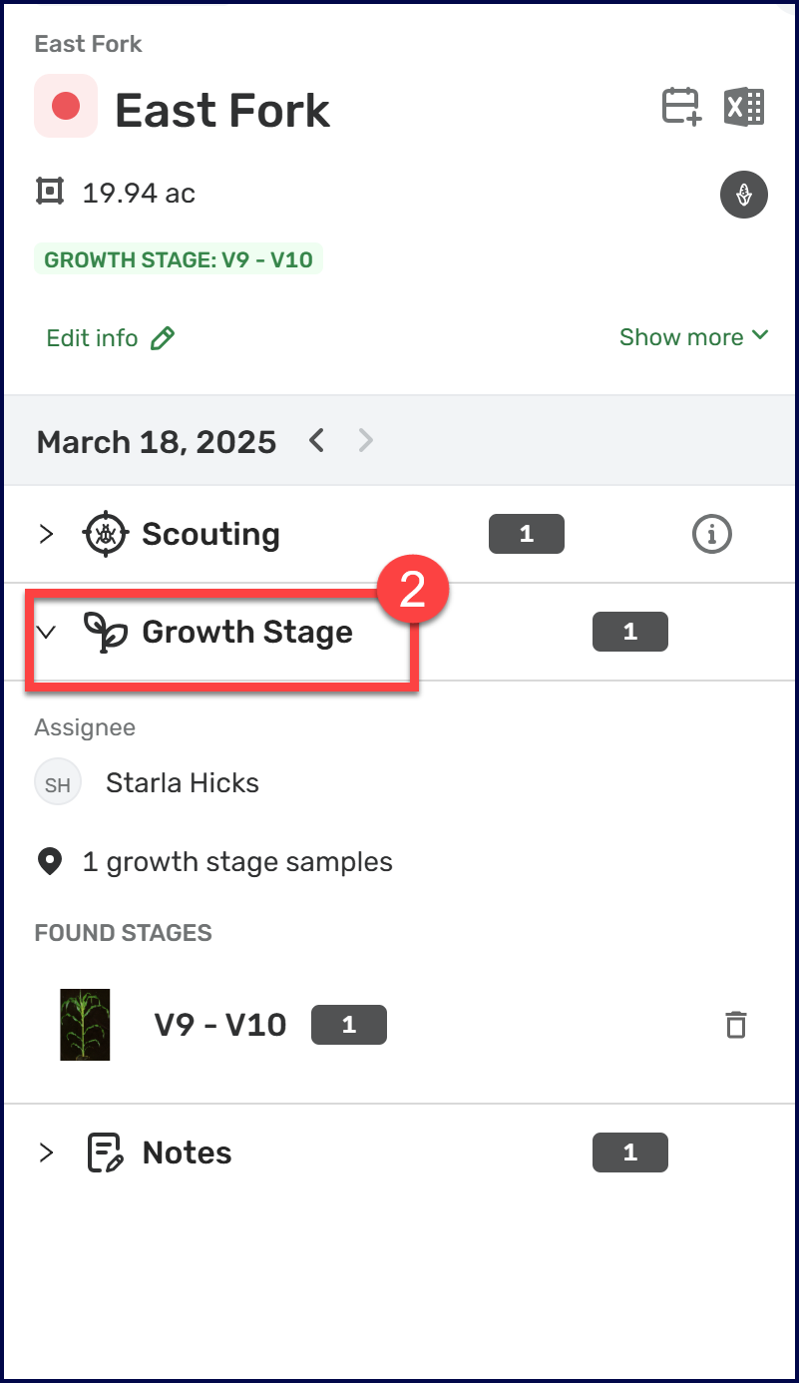
Task: Click the location pin icon
Action: point(50,862)
